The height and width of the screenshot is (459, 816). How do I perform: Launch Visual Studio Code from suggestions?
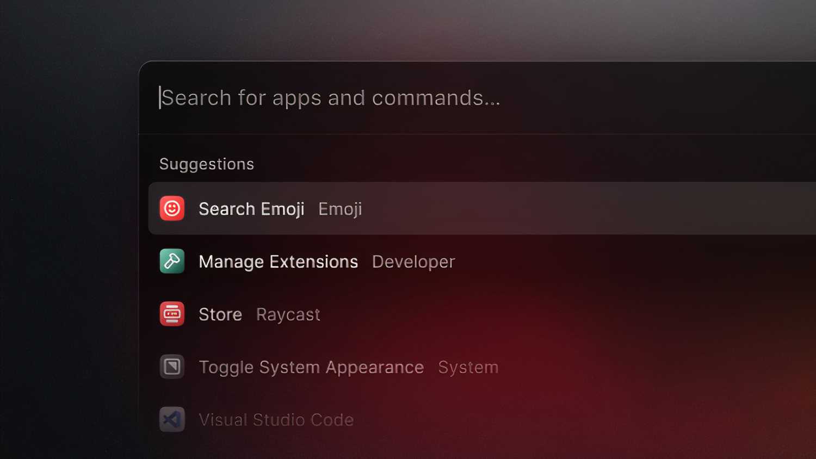pyautogui.click(x=276, y=419)
